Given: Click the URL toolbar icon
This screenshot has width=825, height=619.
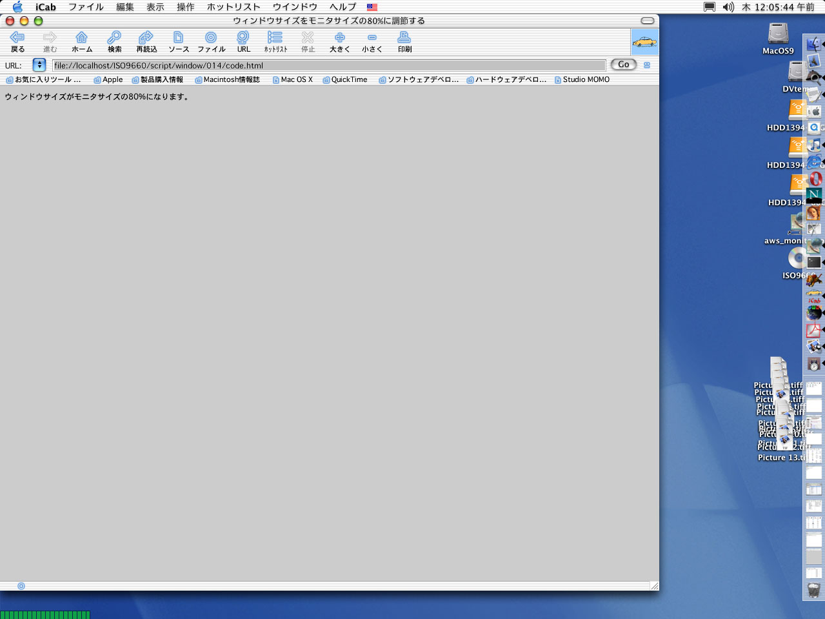Looking at the screenshot, I should point(243,42).
